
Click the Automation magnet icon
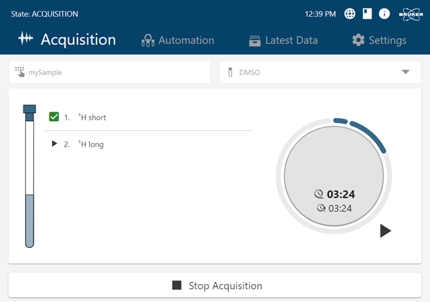pos(147,41)
